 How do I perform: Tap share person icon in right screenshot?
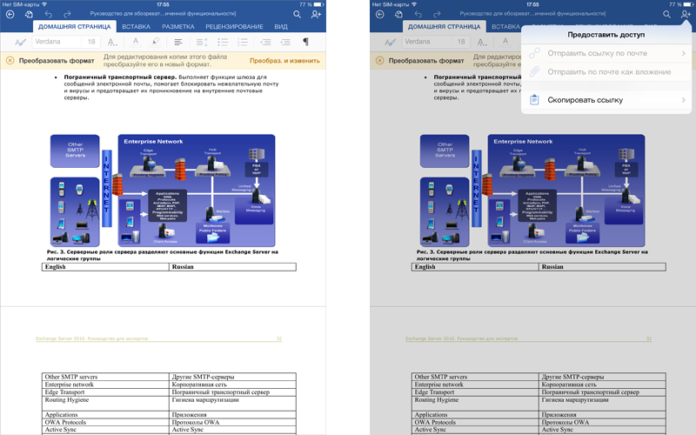(686, 14)
